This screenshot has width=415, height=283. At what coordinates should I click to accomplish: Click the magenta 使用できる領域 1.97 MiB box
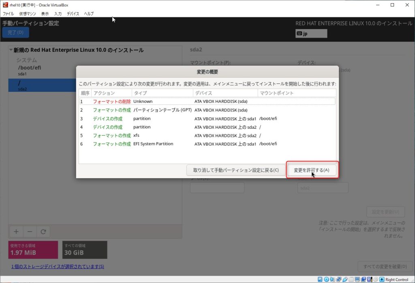pyautogui.click(x=33, y=250)
